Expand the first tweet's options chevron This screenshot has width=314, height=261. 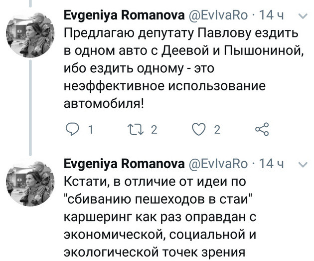point(301,17)
